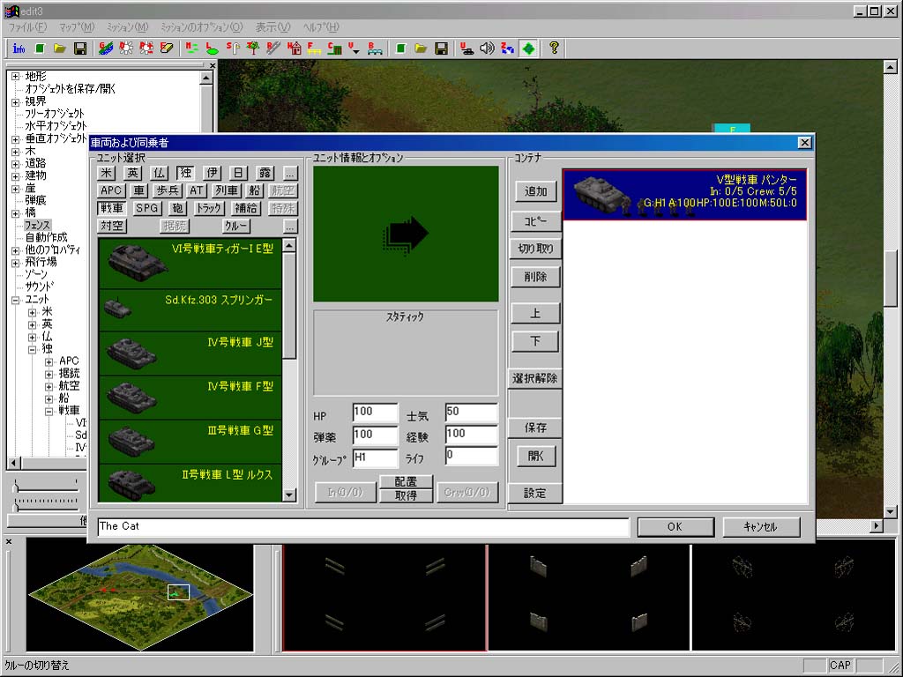Click the house buildings toolbar icon

click(x=294, y=48)
